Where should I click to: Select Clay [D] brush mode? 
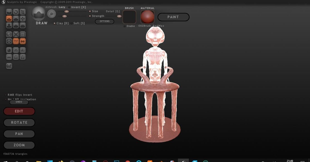(x=55, y=23)
